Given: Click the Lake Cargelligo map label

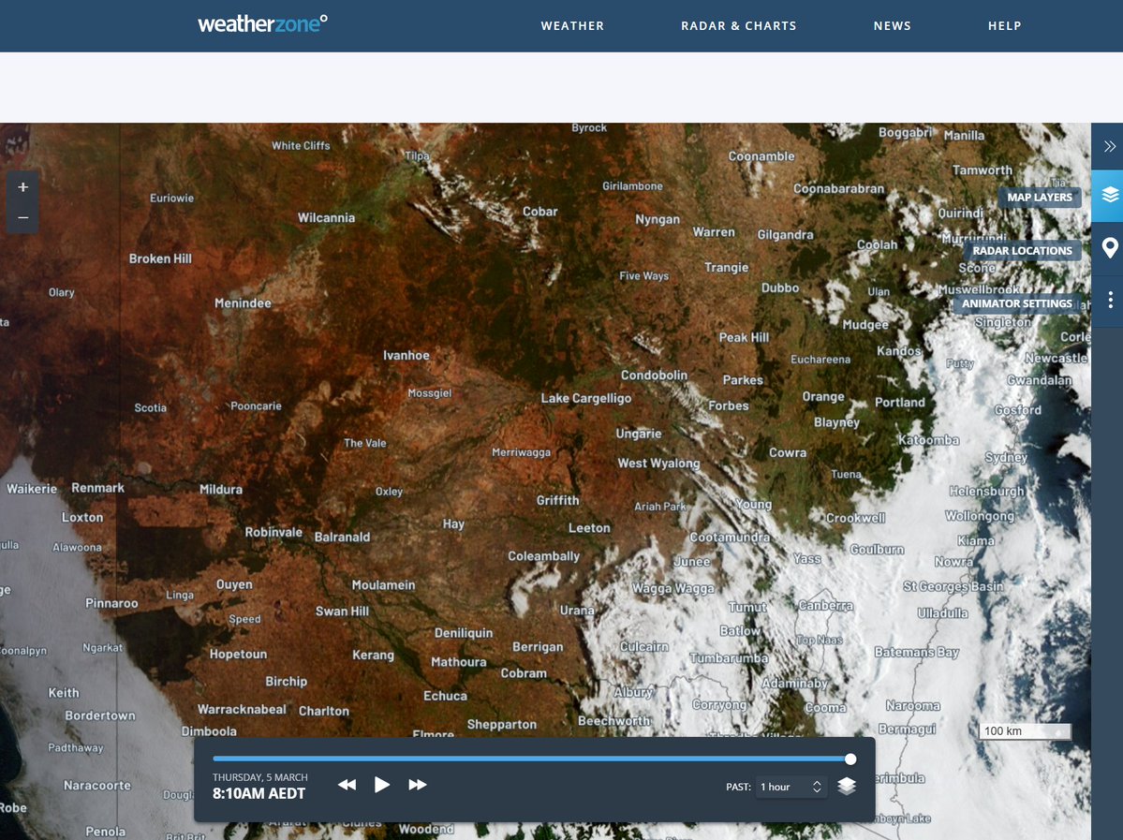Looking at the screenshot, I should pyautogui.click(x=586, y=398).
